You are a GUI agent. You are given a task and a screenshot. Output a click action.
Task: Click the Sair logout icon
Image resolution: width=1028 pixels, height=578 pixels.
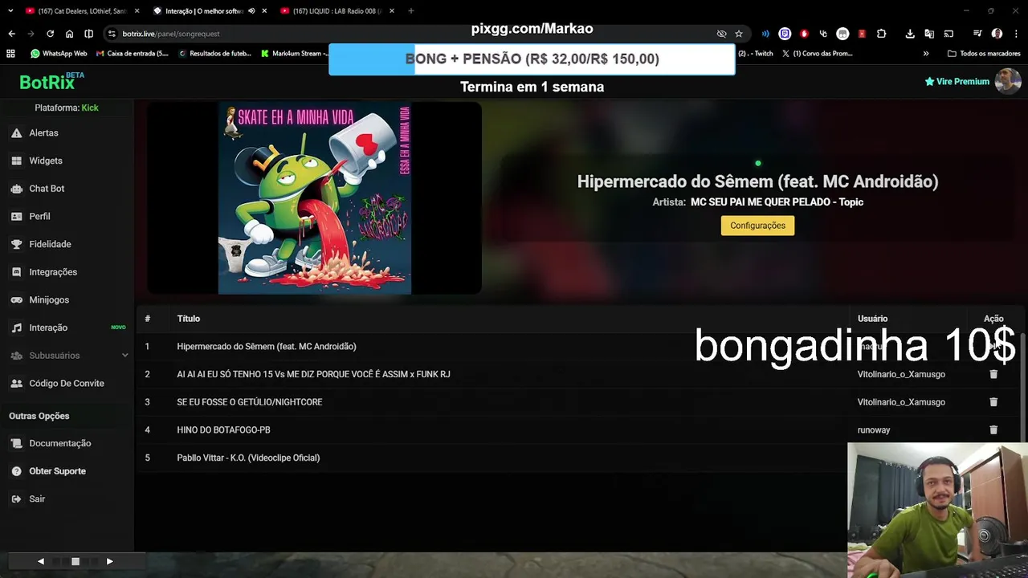pyautogui.click(x=16, y=499)
